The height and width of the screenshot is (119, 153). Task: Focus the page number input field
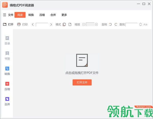point(42,24)
